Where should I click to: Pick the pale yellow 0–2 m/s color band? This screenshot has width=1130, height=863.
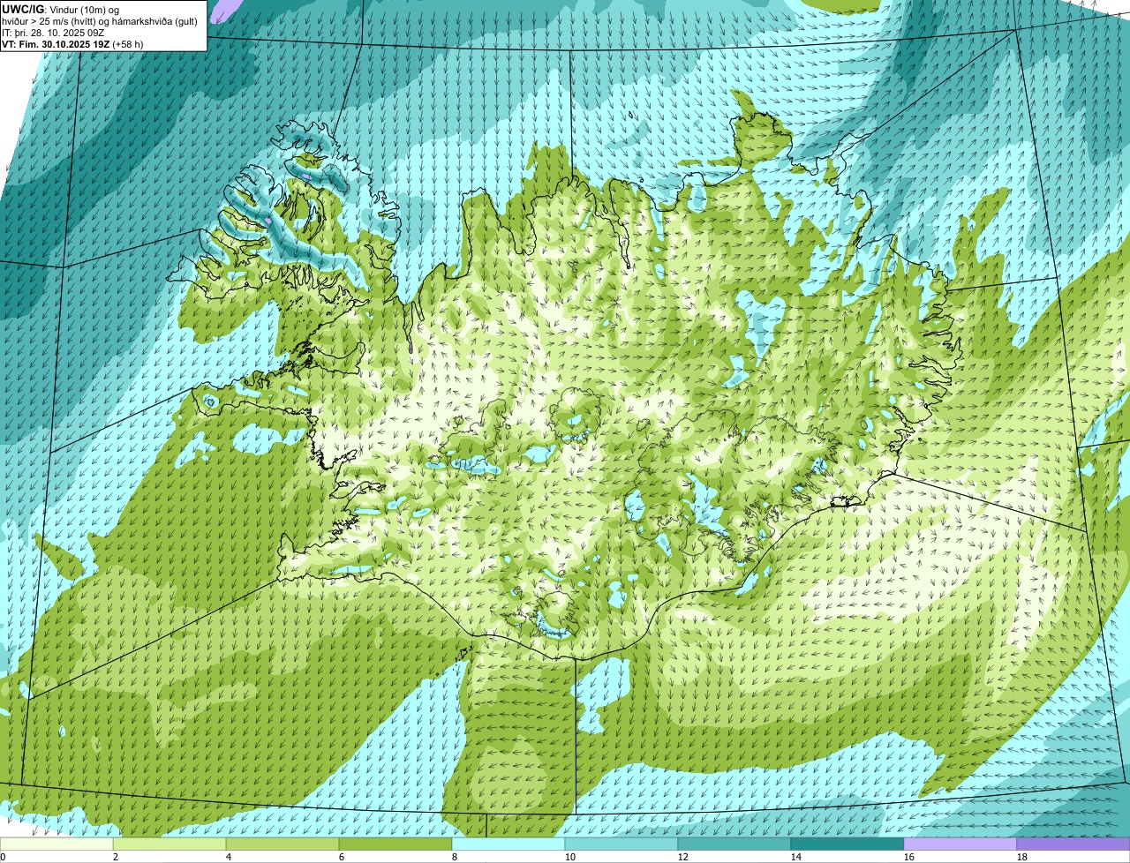56,844
